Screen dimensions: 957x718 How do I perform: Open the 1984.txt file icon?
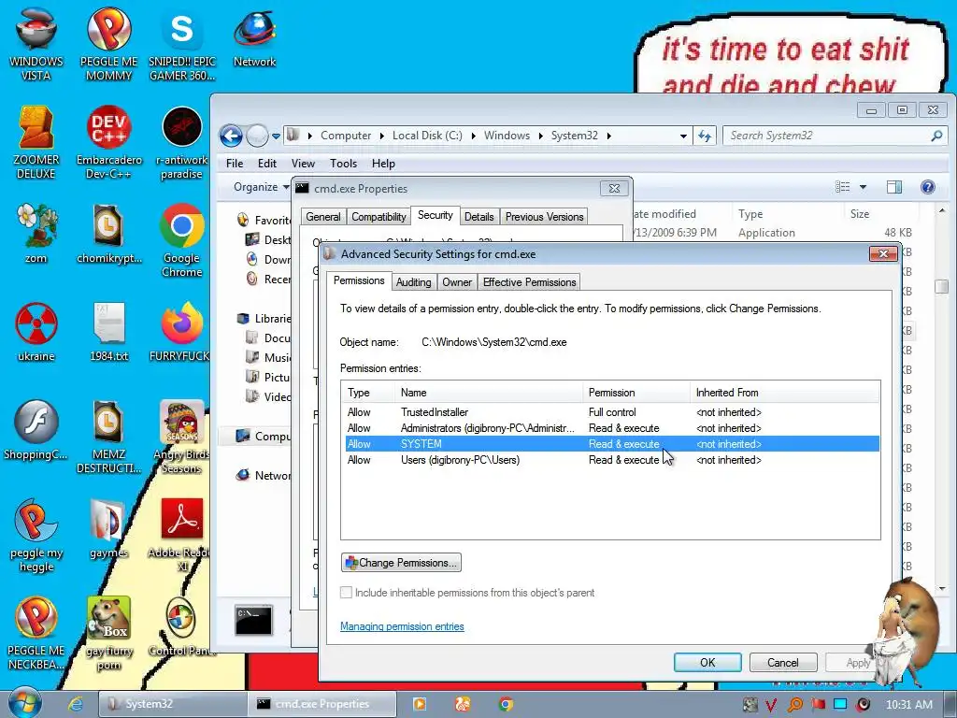tap(108, 332)
